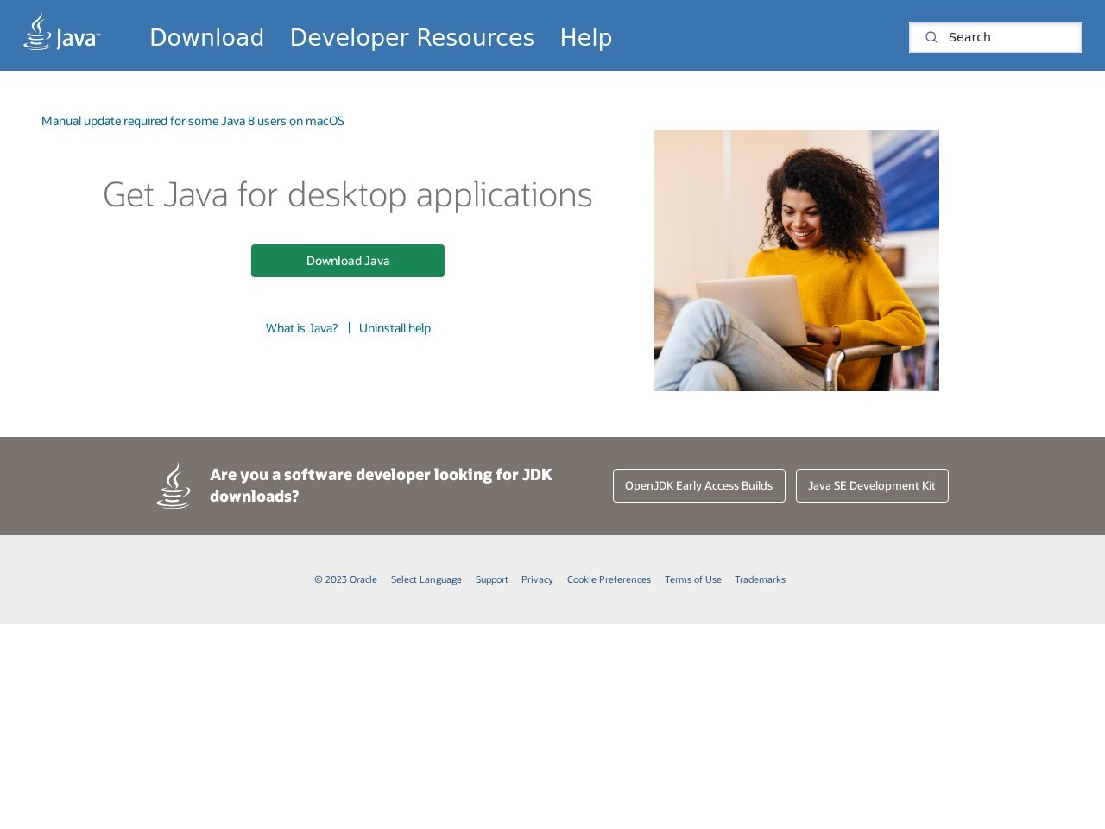Open the Support footer link
This screenshot has height=829, width=1105.
pos(491,579)
